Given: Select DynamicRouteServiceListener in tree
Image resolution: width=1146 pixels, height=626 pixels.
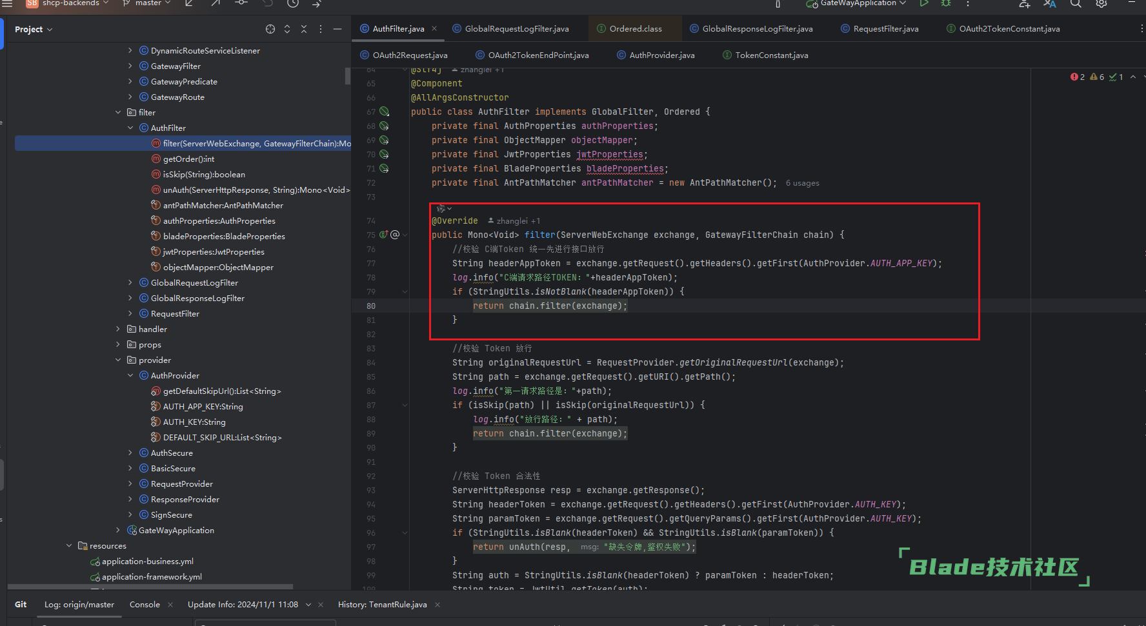Looking at the screenshot, I should point(205,50).
